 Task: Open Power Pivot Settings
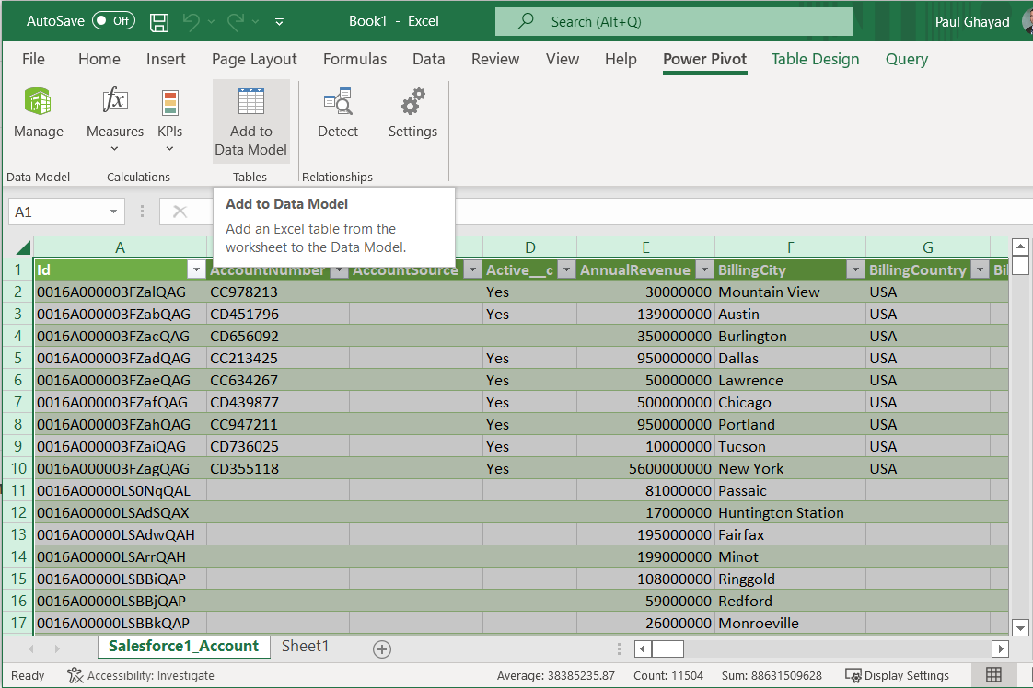point(412,113)
